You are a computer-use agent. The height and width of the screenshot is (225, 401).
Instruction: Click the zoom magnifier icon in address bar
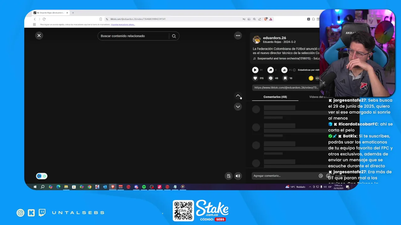pos(254,19)
